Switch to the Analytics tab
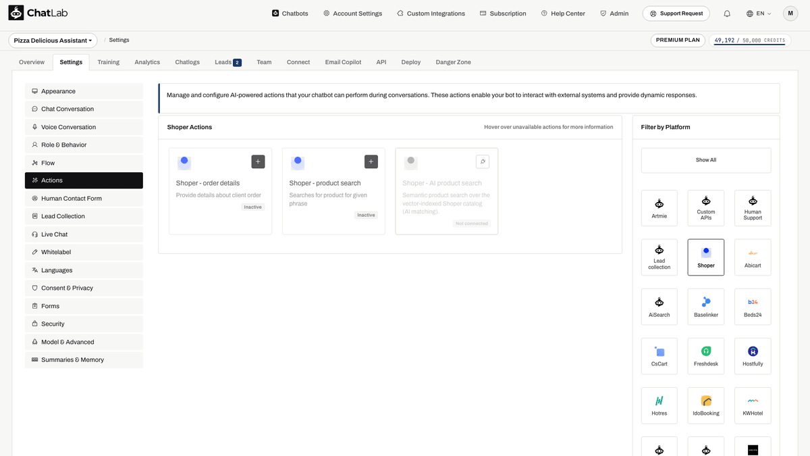The width and height of the screenshot is (810, 456). click(147, 62)
